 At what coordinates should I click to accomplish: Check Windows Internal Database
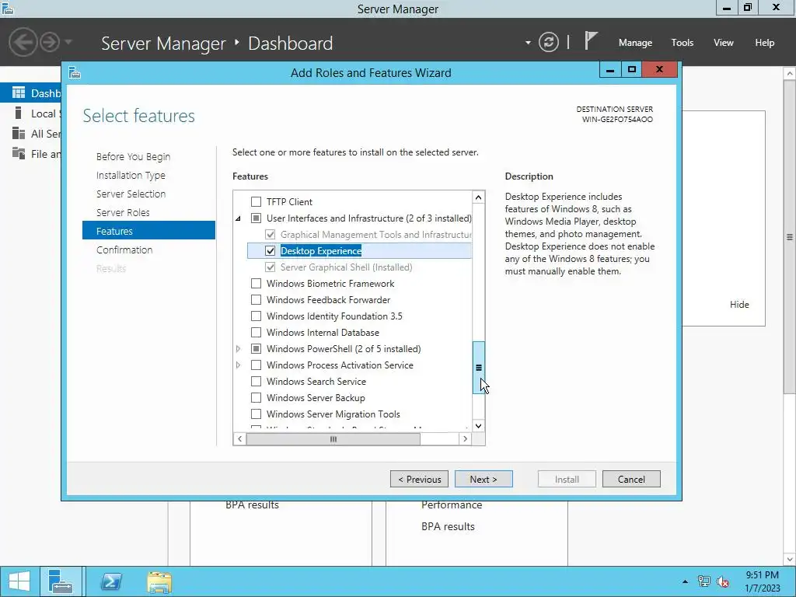click(x=257, y=332)
